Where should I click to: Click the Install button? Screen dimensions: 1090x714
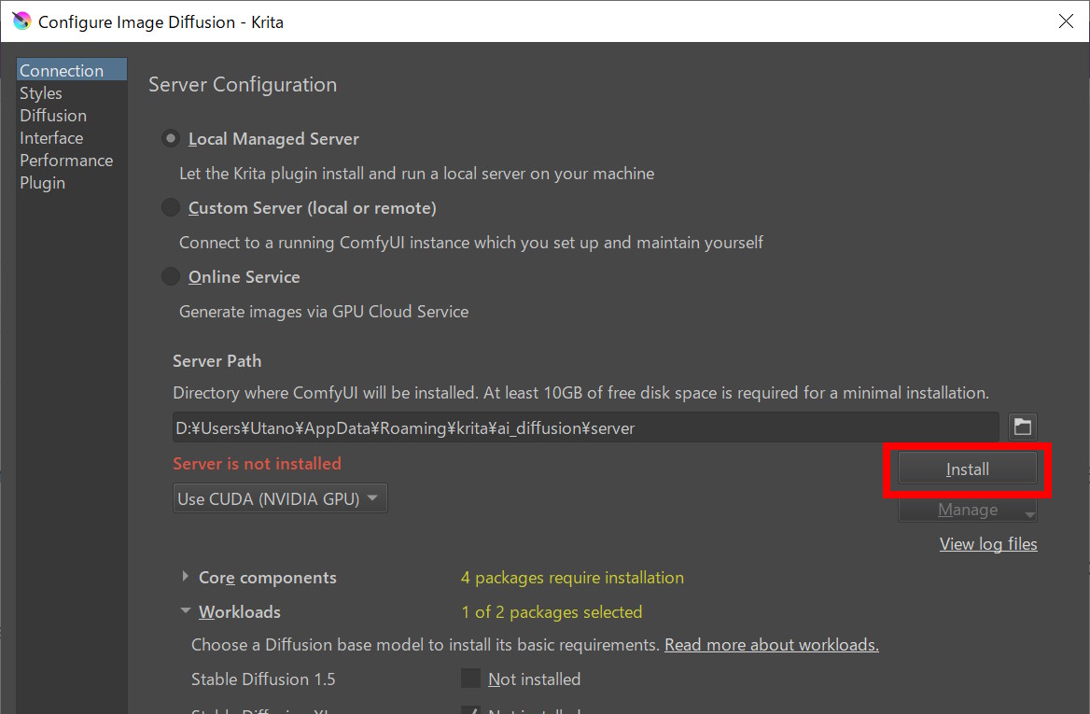click(967, 469)
